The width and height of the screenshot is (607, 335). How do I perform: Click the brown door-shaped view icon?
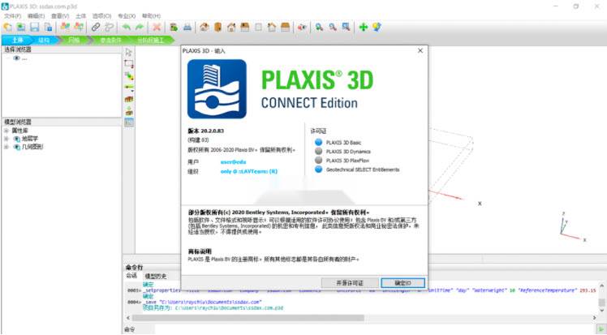point(218,27)
